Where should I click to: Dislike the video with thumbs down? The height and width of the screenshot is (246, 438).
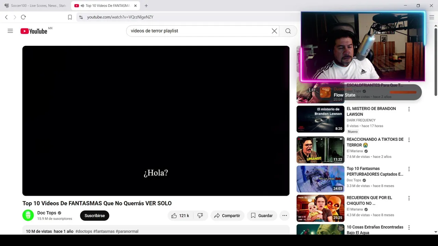[x=200, y=216]
